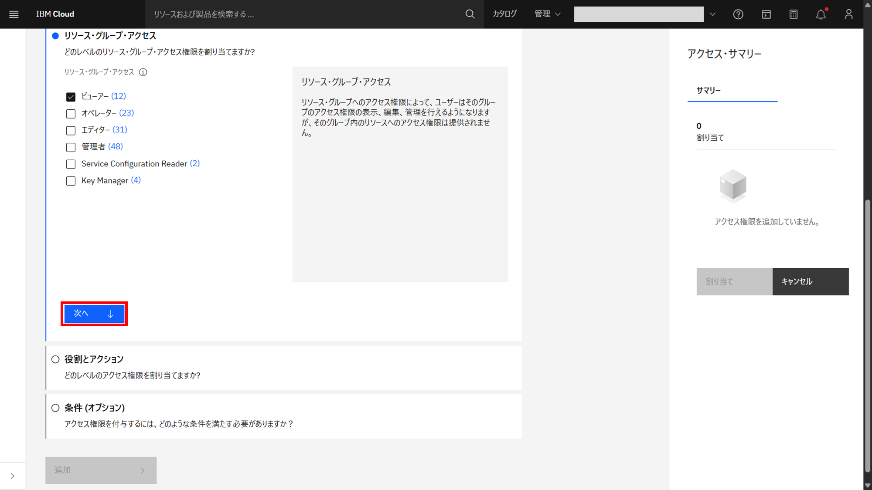Click the search magnifier icon
Screen dimensions: 872x490
pos(470,14)
